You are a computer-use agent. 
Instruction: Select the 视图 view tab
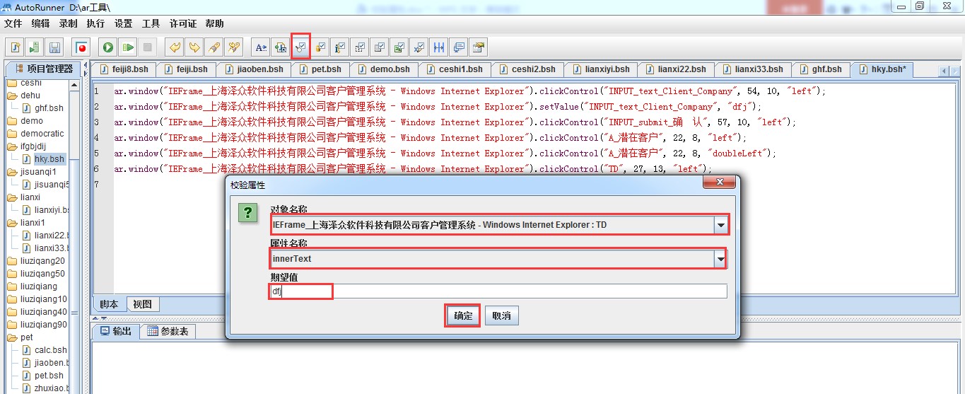tap(143, 304)
